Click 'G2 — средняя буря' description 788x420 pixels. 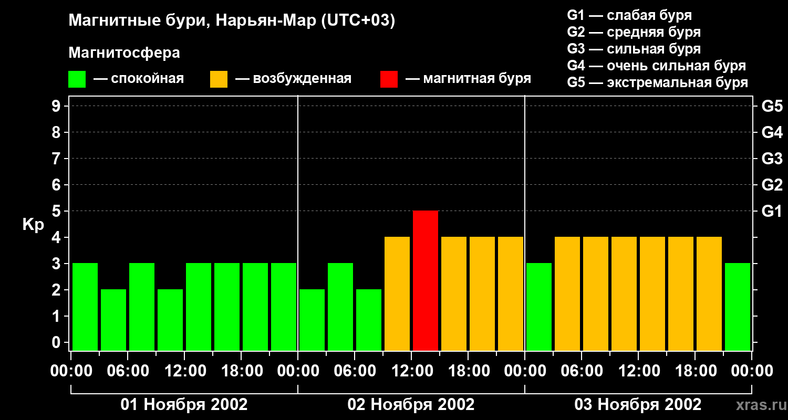(634, 32)
